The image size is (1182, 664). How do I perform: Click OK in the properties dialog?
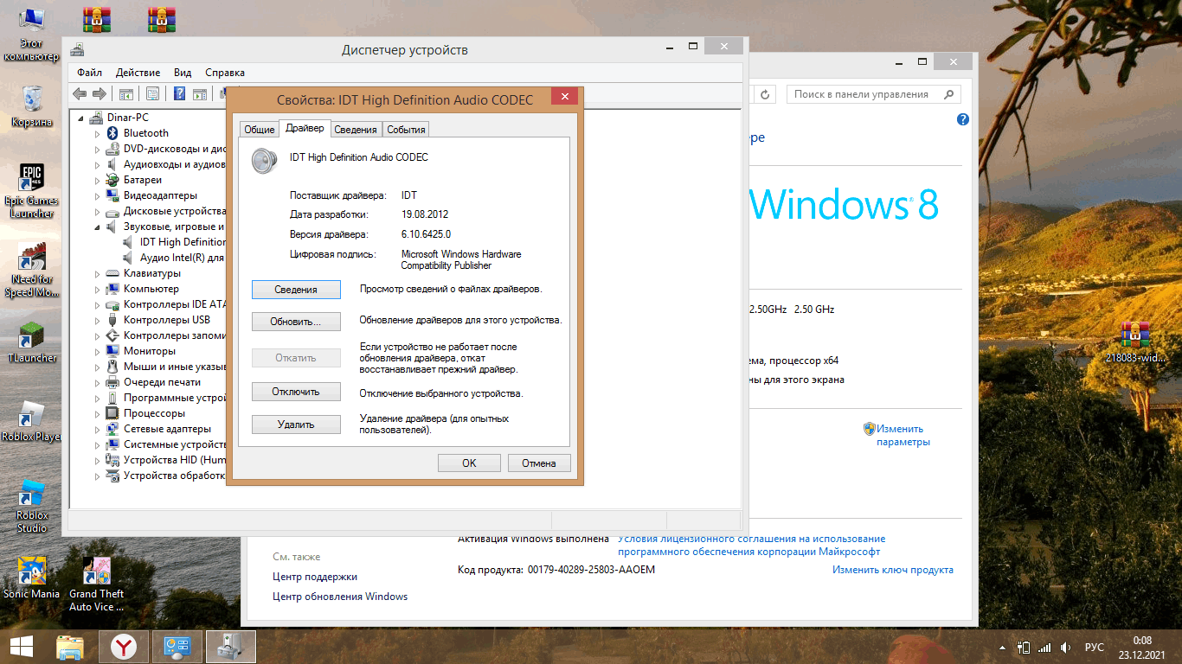click(469, 463)
